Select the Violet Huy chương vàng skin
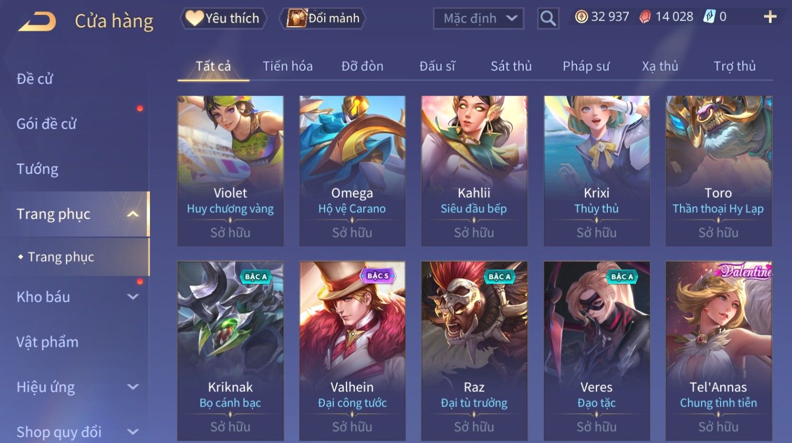This screenshot has height=443, width=792. (x=230, y=171)
